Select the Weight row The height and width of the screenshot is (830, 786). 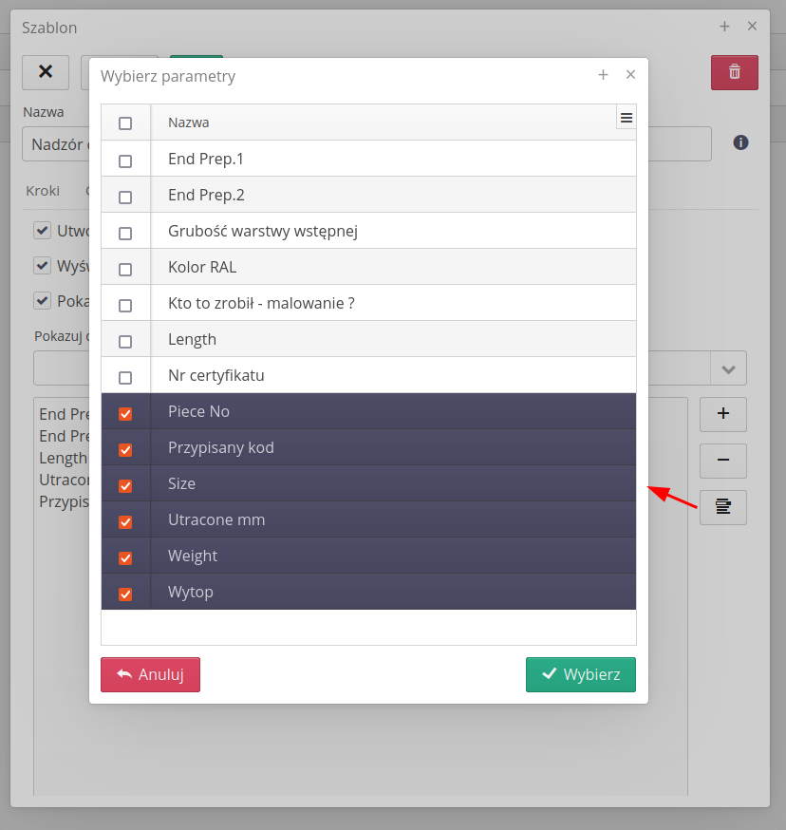tap(193, 556)
